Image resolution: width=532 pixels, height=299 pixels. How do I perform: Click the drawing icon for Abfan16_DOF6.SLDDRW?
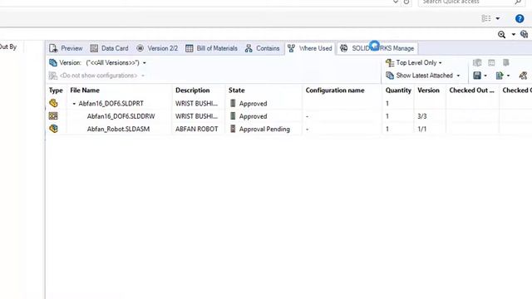tap(53, 116)
